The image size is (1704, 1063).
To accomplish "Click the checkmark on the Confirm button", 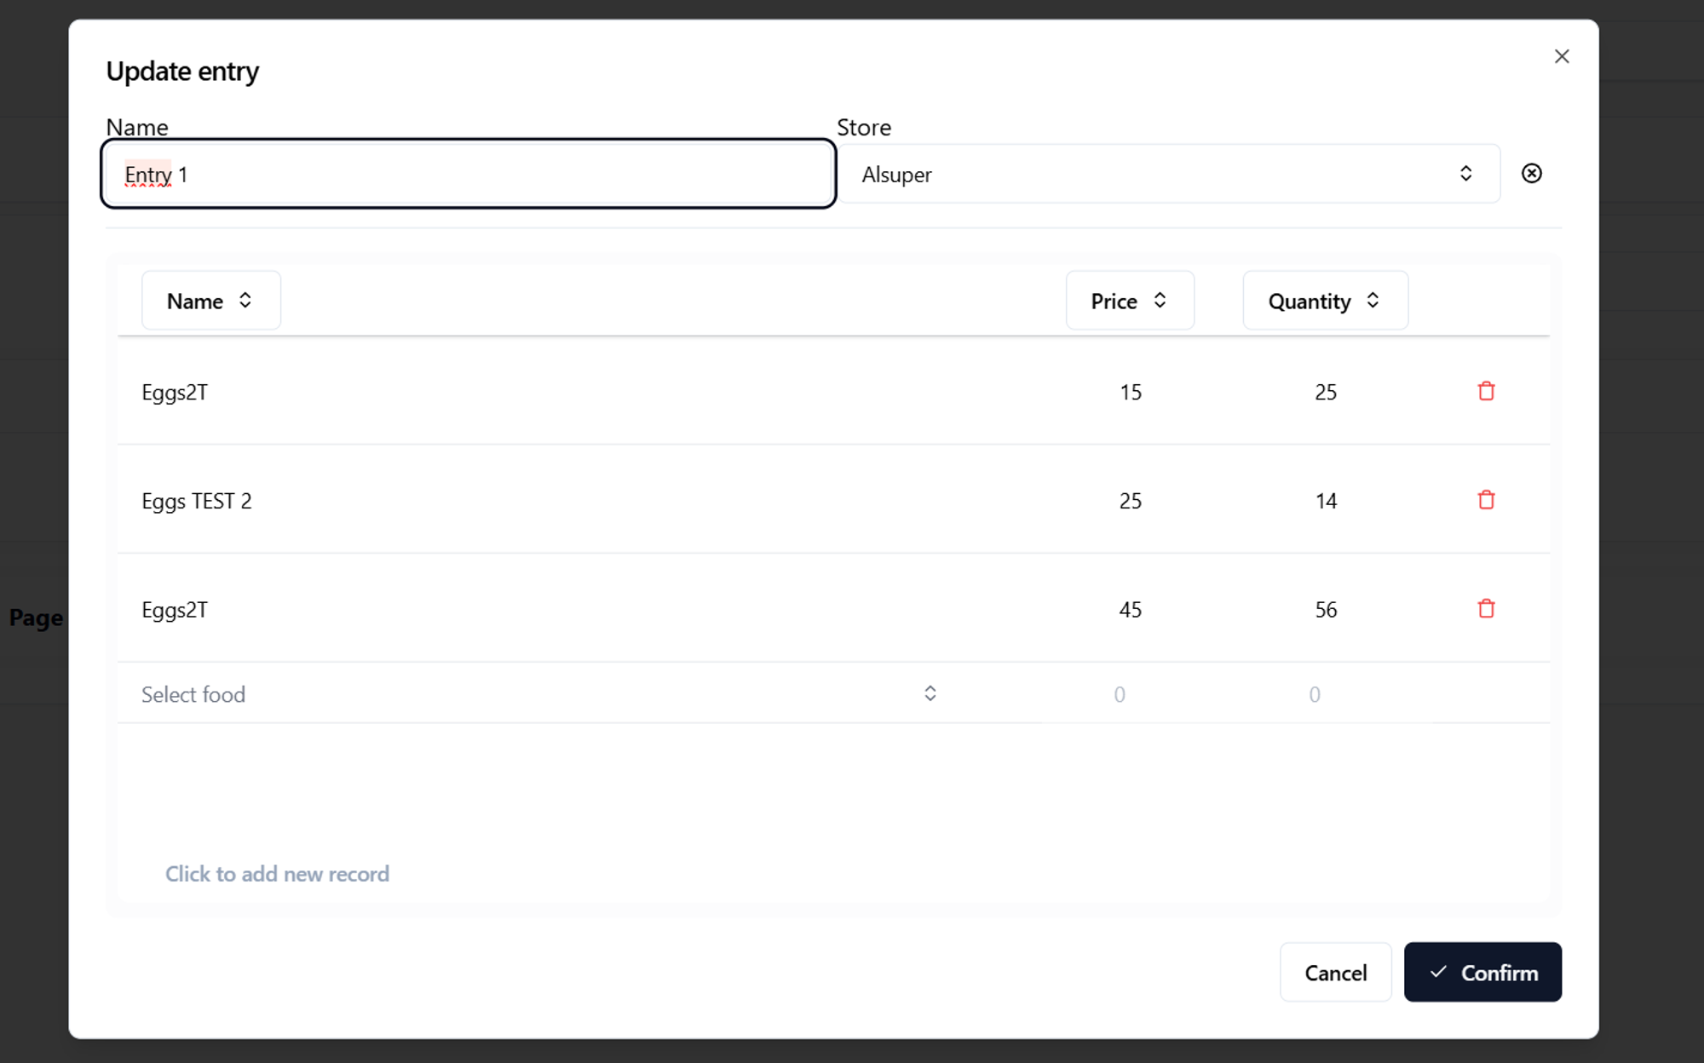I will pyautogui.click(x=1438, y=972).
